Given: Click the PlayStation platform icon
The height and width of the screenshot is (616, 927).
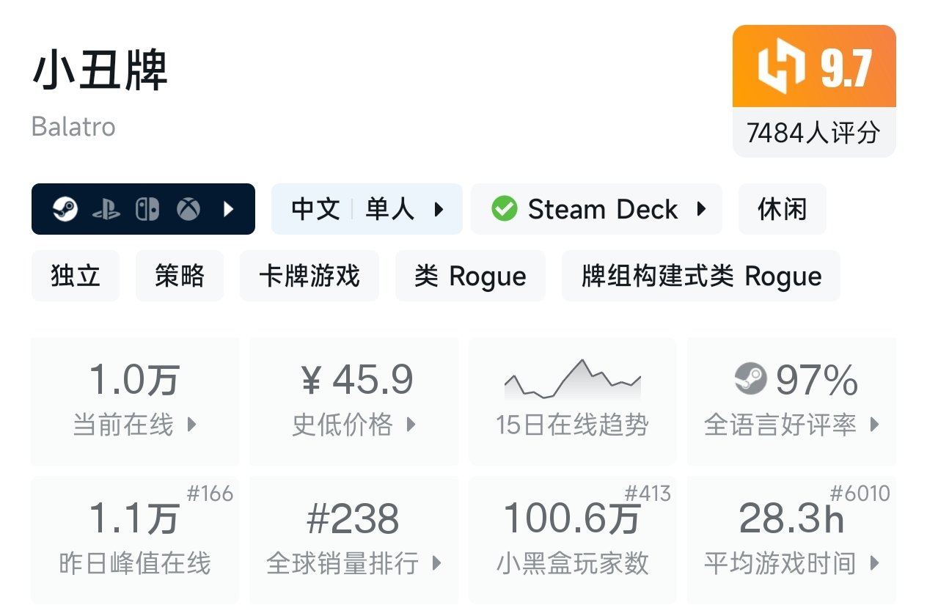Looking at the screenshot, I should click(x=106, y=210).
